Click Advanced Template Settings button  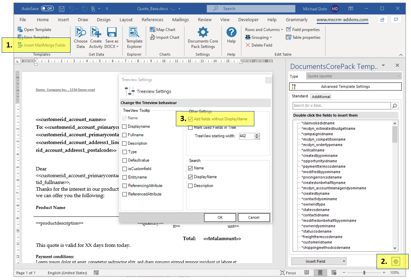[345, 87]
